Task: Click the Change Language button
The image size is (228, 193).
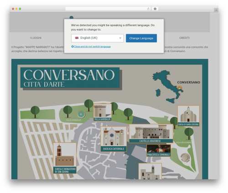Action: coord(141,38)
